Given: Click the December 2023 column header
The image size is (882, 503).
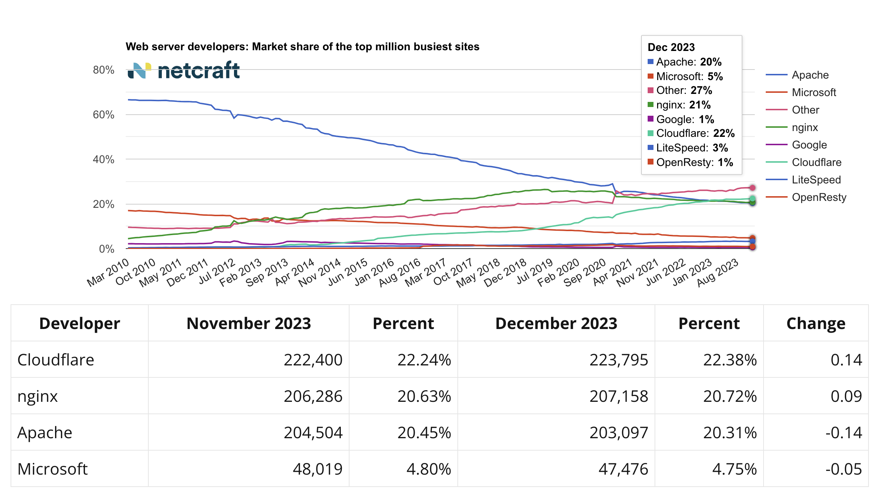Looking at the screenshot, I should 556,323.
